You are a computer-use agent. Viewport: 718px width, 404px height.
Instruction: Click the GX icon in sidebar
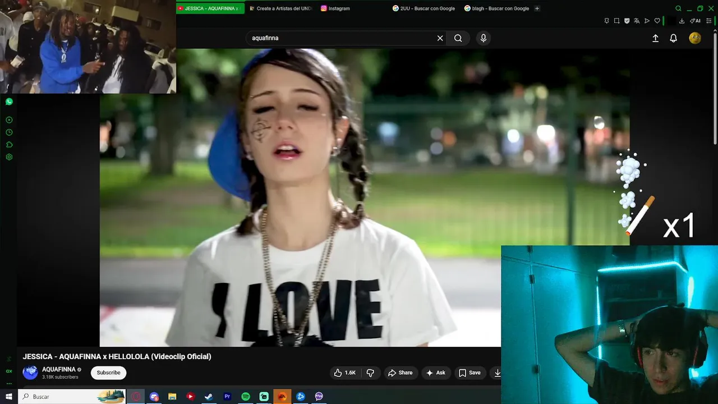point(9,371)
